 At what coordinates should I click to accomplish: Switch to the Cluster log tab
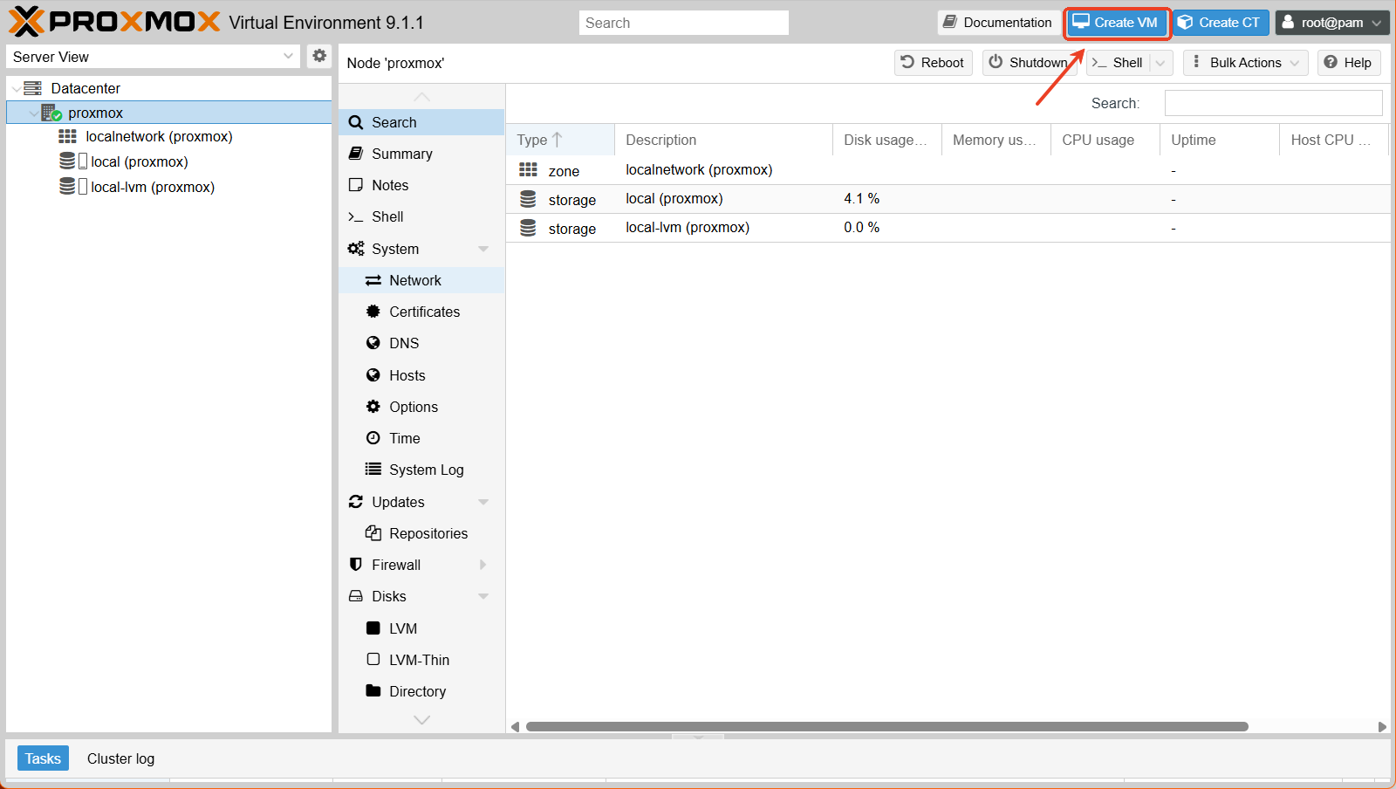[x=120, y=758]
